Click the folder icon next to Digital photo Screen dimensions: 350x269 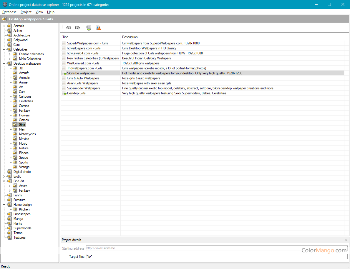coord(9,172)
